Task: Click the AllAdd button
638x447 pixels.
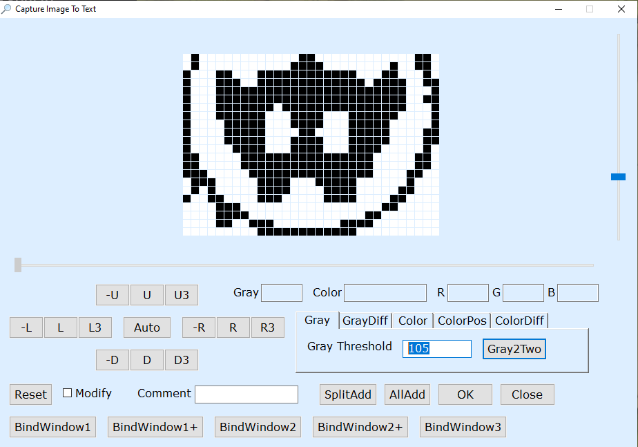Action: 407,394
